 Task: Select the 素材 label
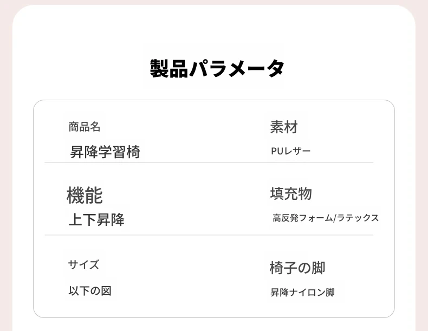pos(284,127)
